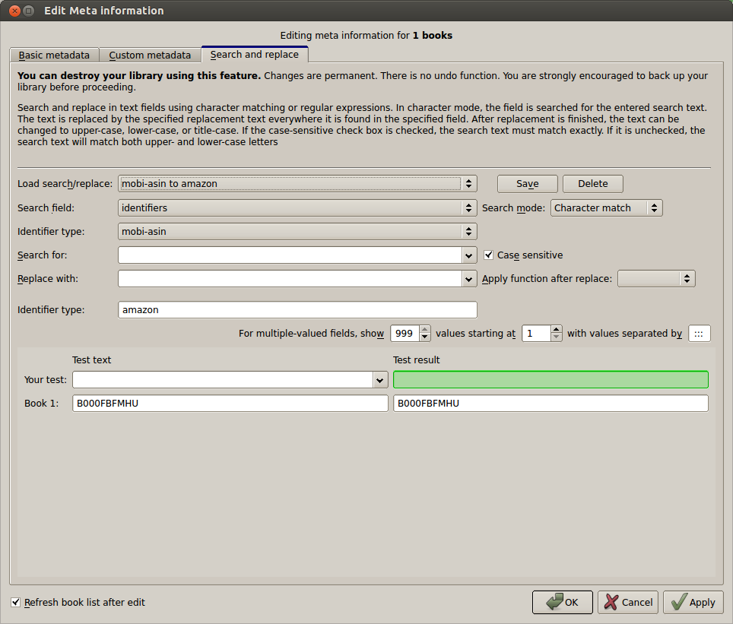The height and width of the screenshot is (624, 733).
Task: Change Search mode from Character match
Action: pyautogui.click(x=606, y=208)
